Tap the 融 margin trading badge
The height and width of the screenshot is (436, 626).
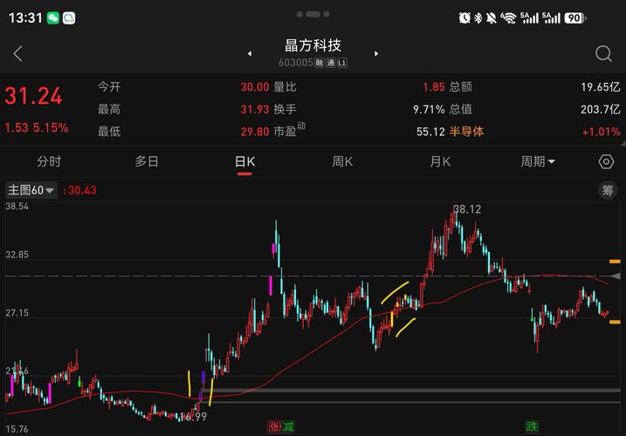point(319,63)
